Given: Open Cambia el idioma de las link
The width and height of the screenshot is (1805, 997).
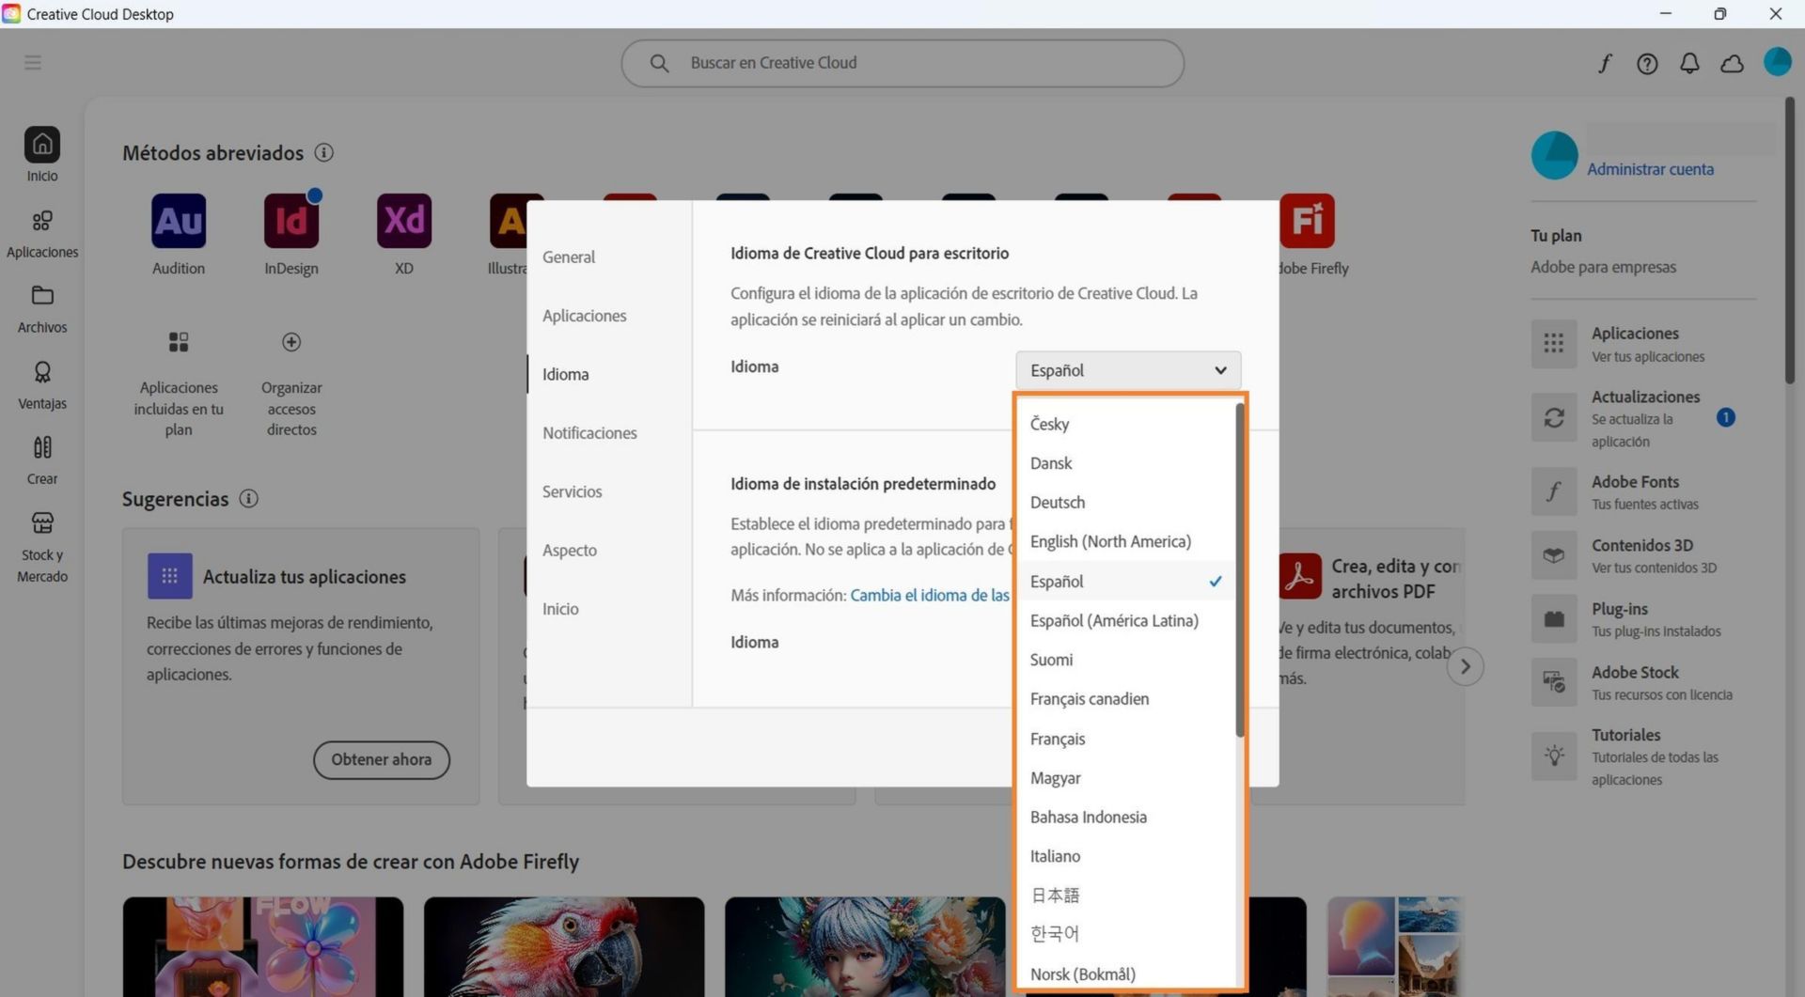Looking at the screenshot, I should click(930, 596).
